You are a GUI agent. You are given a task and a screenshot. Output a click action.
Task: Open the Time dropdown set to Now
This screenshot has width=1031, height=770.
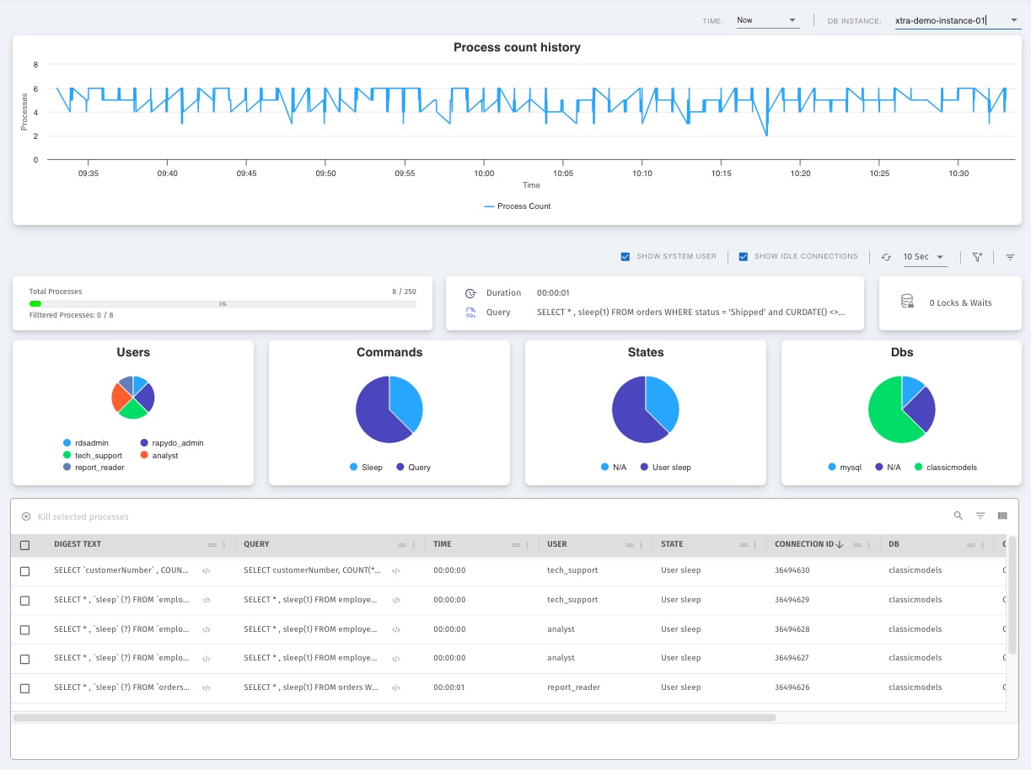(767, 20)
